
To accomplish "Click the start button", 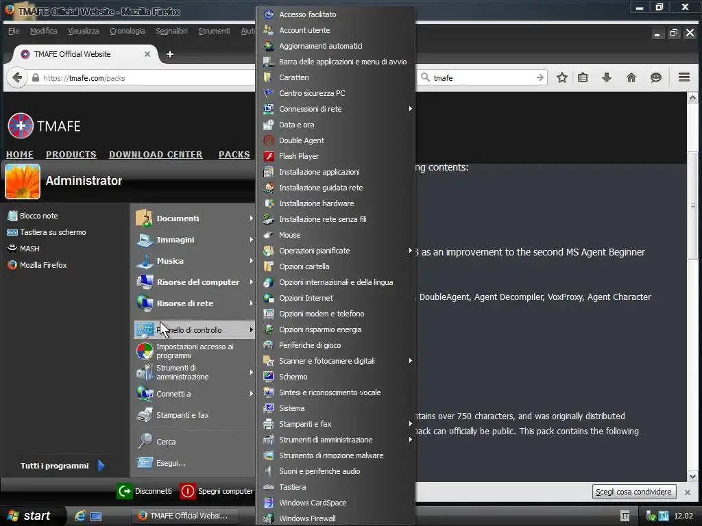I will [32, 516].
